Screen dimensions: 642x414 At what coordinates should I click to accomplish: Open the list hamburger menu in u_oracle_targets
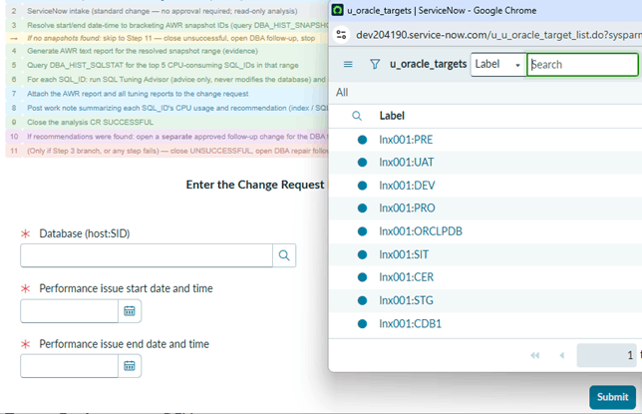(348, 65)
